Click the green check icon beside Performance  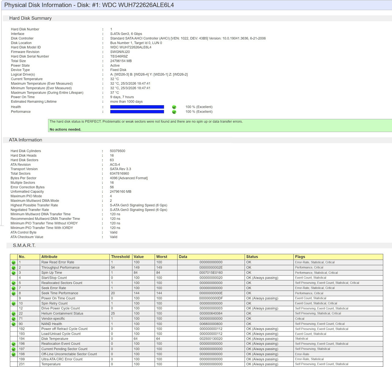pos(174,112)
